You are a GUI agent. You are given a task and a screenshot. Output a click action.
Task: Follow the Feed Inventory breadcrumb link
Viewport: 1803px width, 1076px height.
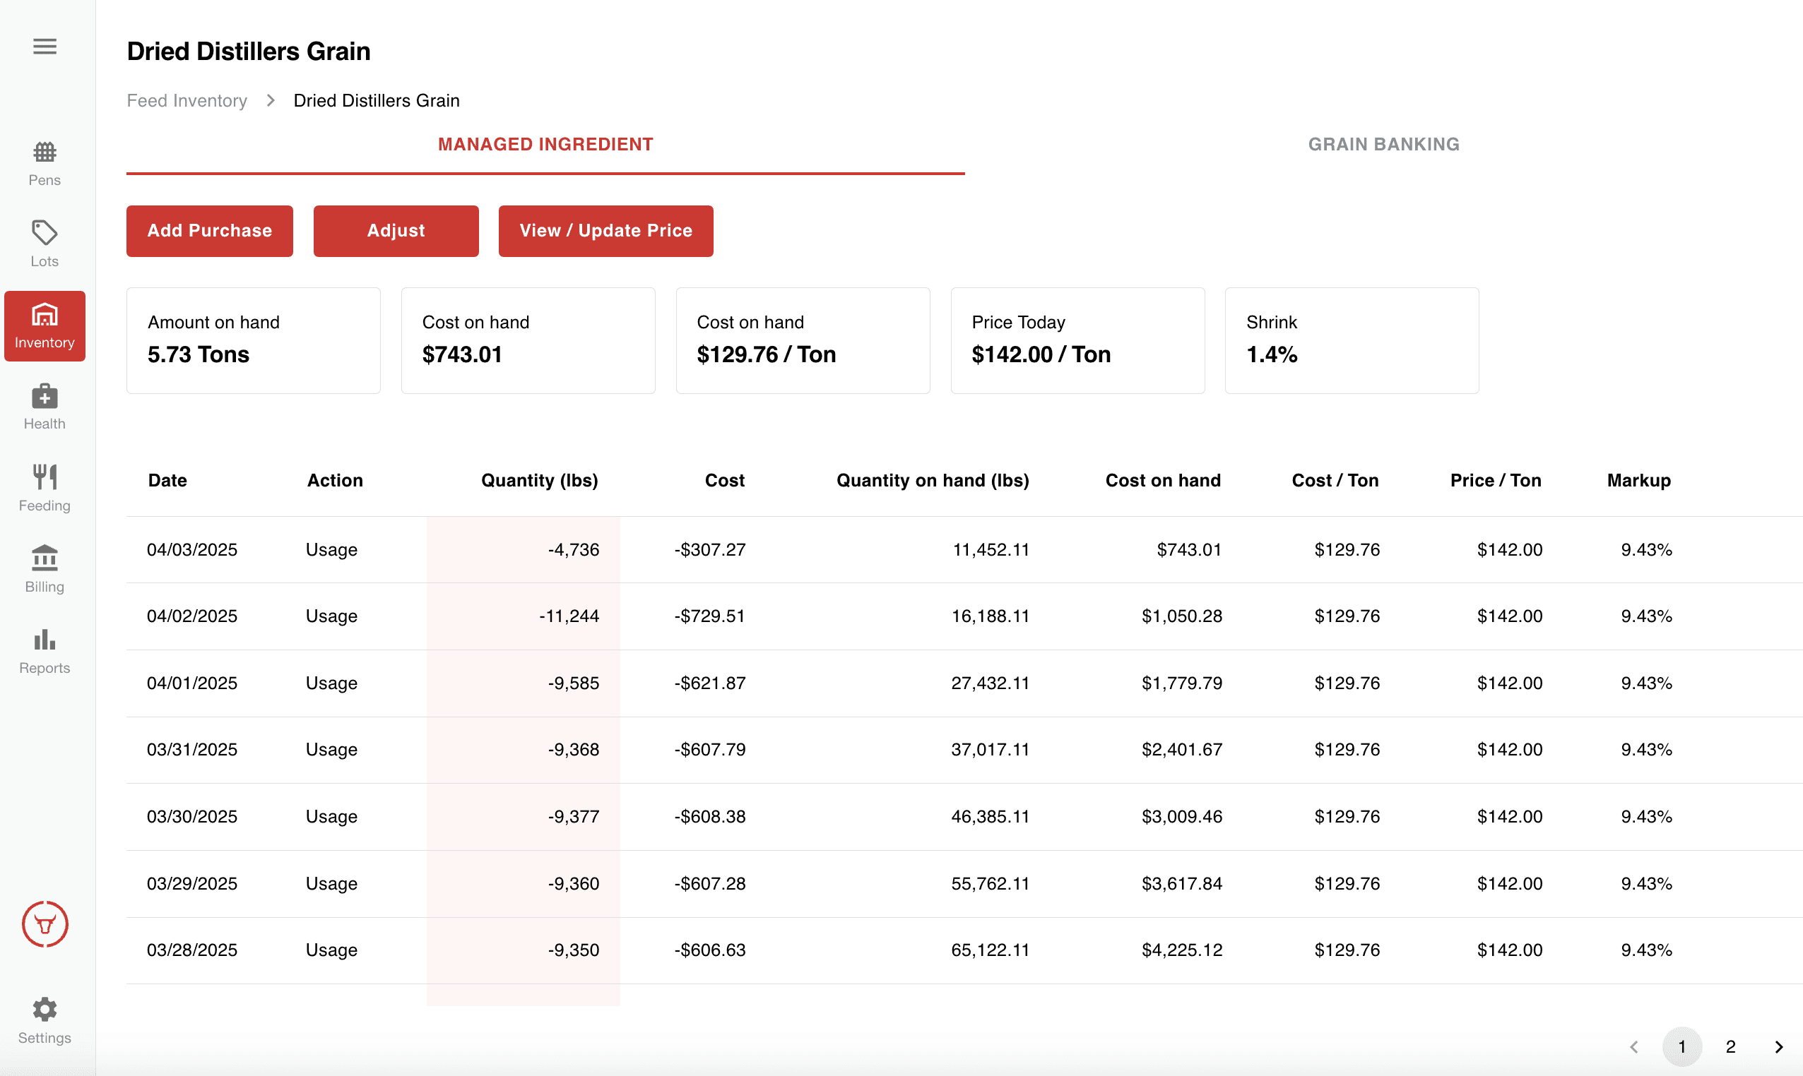pos(187,100)
